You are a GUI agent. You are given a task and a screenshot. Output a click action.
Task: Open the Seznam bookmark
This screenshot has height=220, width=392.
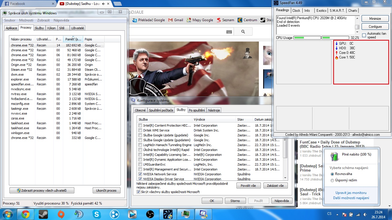[226, 20]
